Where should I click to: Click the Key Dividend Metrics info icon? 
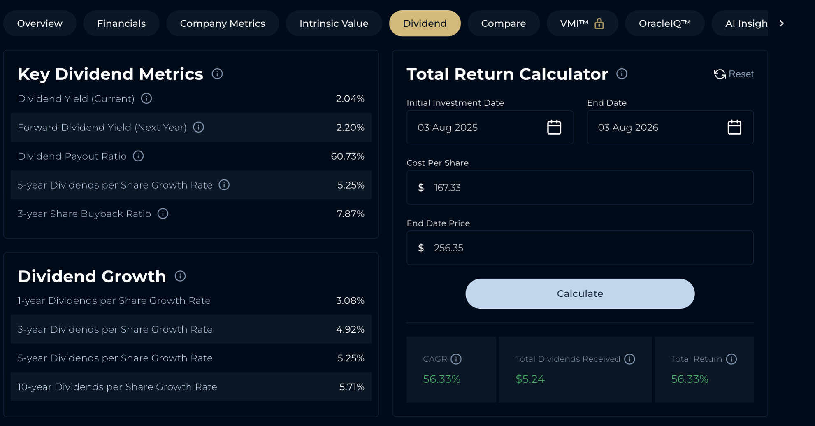217,74
